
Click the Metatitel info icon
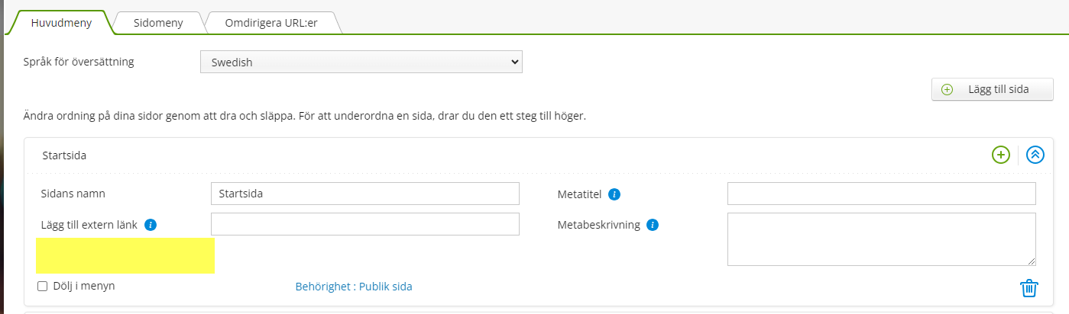[614, 194]
